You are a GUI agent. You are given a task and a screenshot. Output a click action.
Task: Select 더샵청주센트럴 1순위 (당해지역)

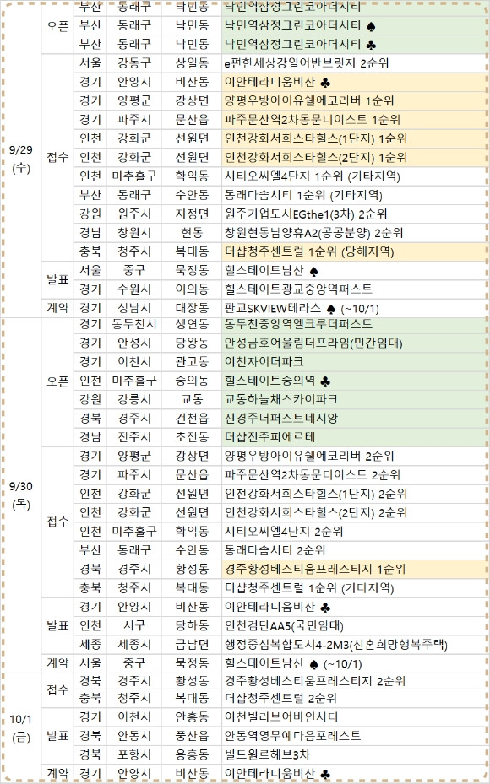309,251
